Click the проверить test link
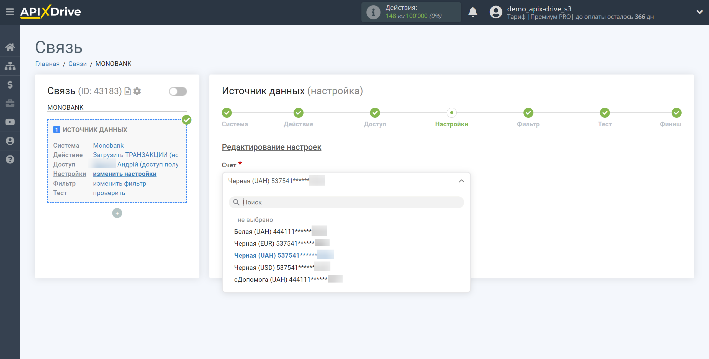Screen dimensions: 709x359 pyautogui.click(x=109, y=193)
